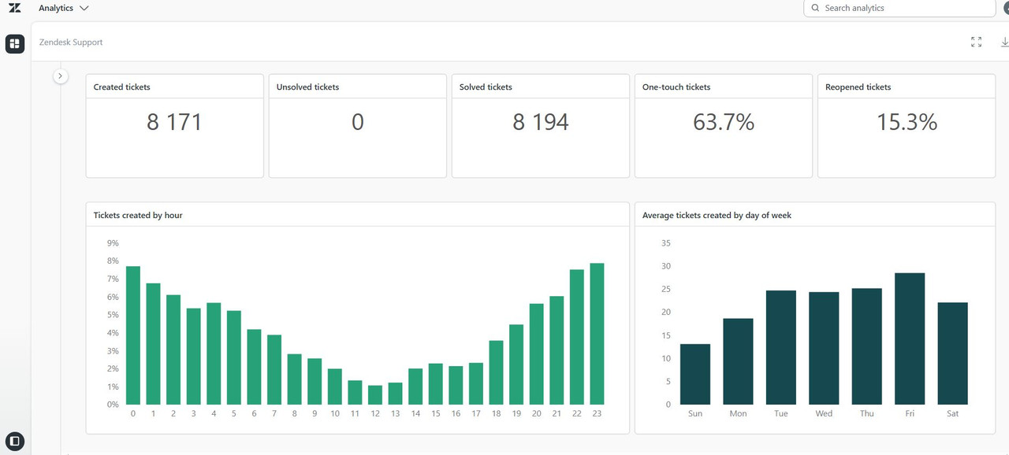Screen dimensions: 1009x455
Task: Click the Sat bar in day-of-week chart
Action: 952,353
